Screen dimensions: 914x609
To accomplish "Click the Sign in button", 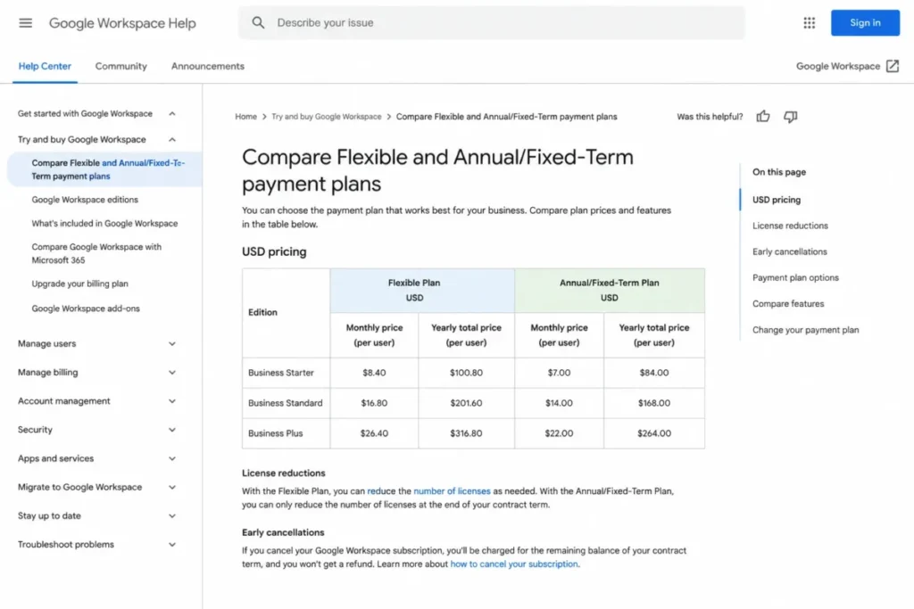I will point(865,22).
